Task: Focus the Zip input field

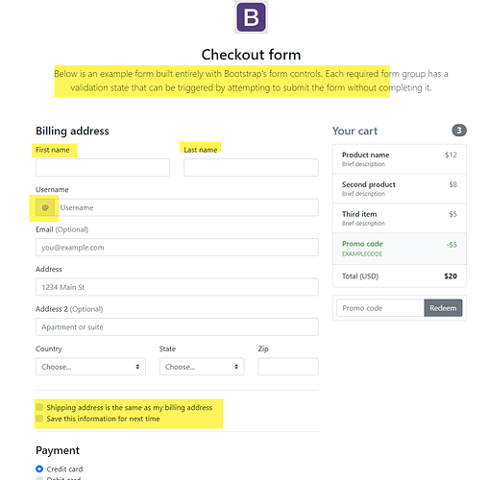Action: pyautogui.click(x=288, y=367)
